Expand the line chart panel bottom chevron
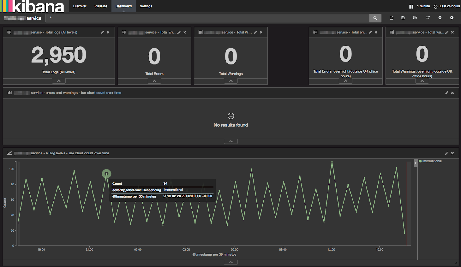The image size is (461, 267). (x=231, y=262)
